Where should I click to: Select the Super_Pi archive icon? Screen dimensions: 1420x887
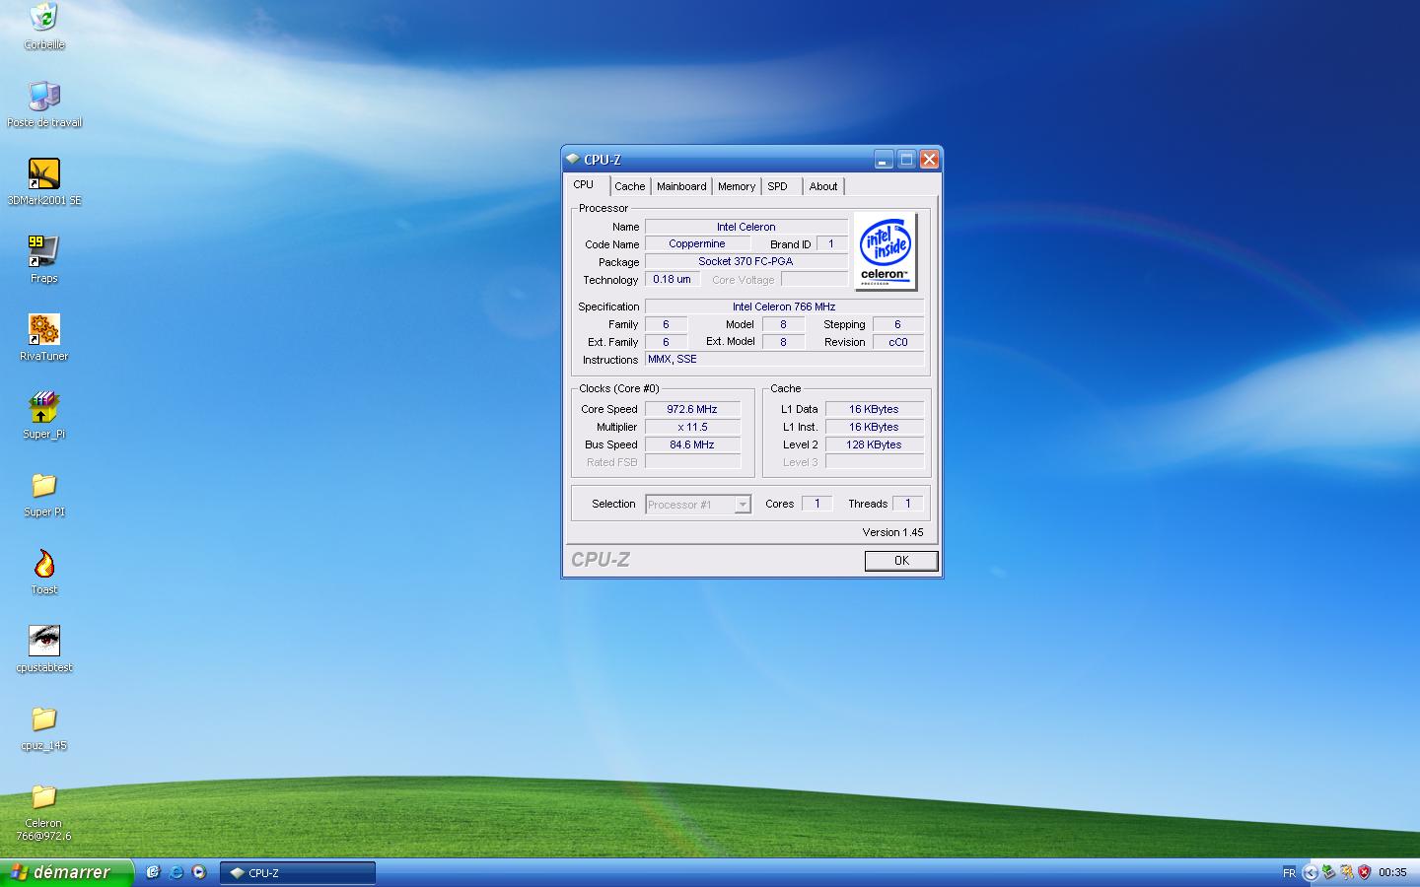pos(44,408)
